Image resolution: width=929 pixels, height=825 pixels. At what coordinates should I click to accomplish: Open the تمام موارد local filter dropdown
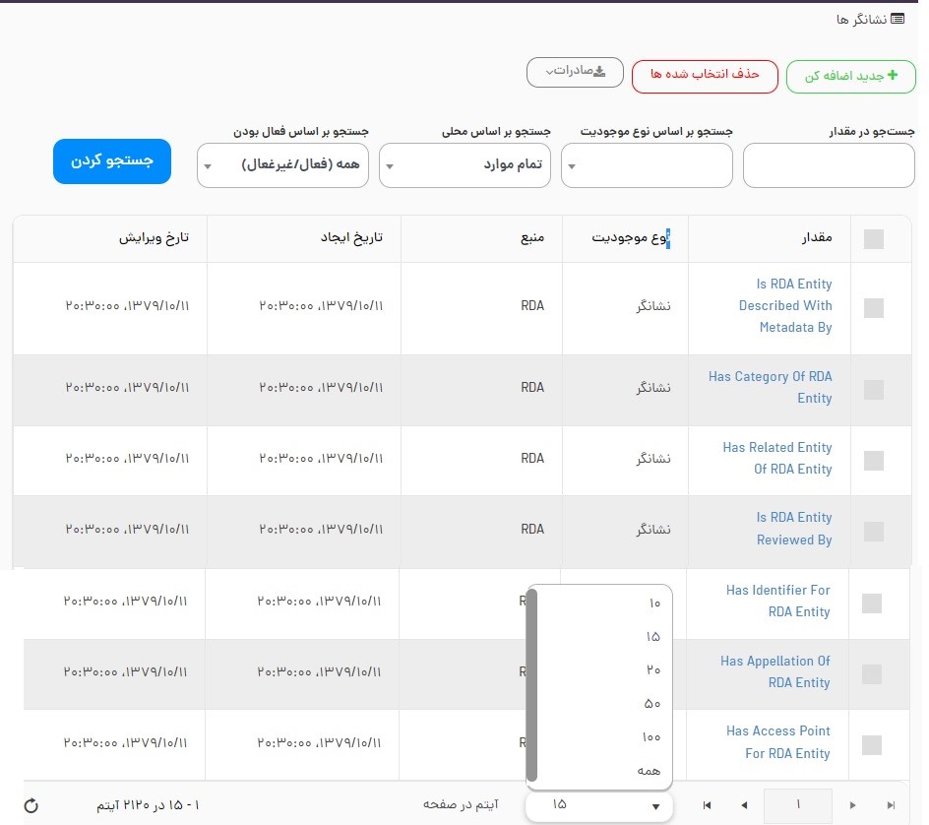pos(464,165)
